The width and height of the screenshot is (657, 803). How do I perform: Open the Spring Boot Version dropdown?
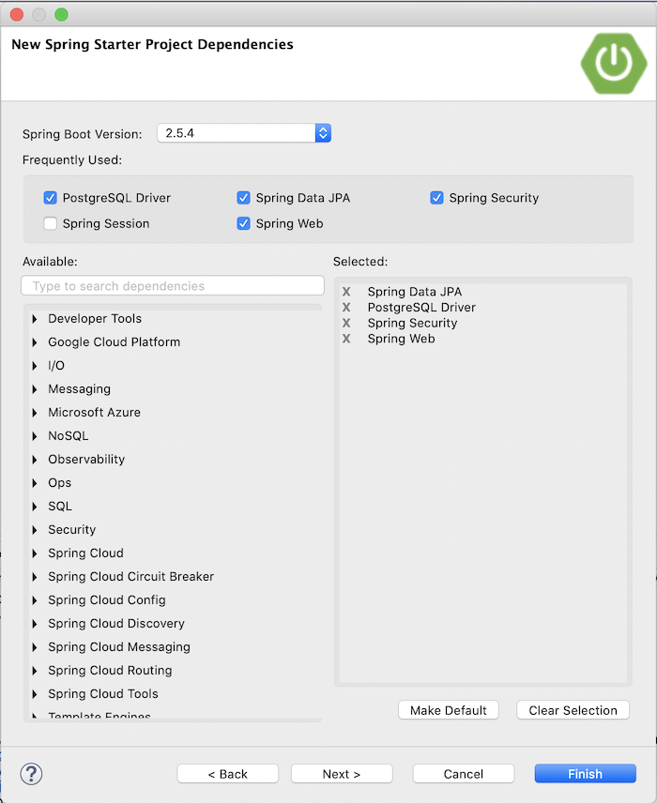coord(322,133)
